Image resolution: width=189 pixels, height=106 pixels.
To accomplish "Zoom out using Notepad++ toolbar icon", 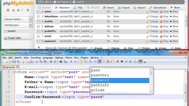I will [75, 62].
